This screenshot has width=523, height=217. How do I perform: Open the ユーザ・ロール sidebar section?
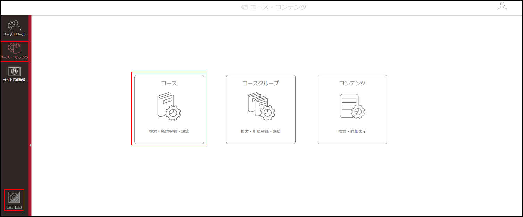click(x=14, y=28)
